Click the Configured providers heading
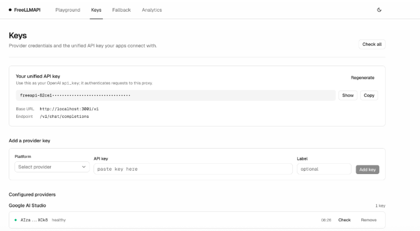Viewport: 420px width, 231px height. pos(32,194)
